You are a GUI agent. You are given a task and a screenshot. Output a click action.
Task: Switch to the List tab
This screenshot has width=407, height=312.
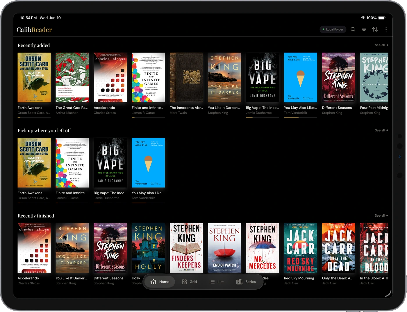(217, 282)
